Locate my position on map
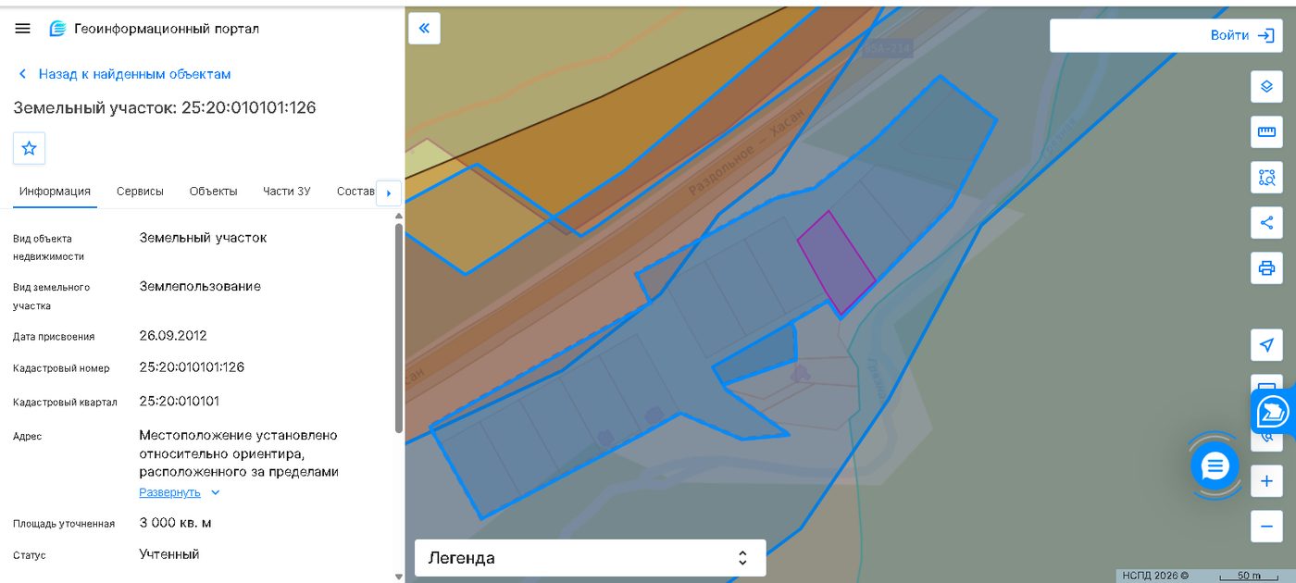Screen dimensions: 1296x583 tap(1266, 344)
